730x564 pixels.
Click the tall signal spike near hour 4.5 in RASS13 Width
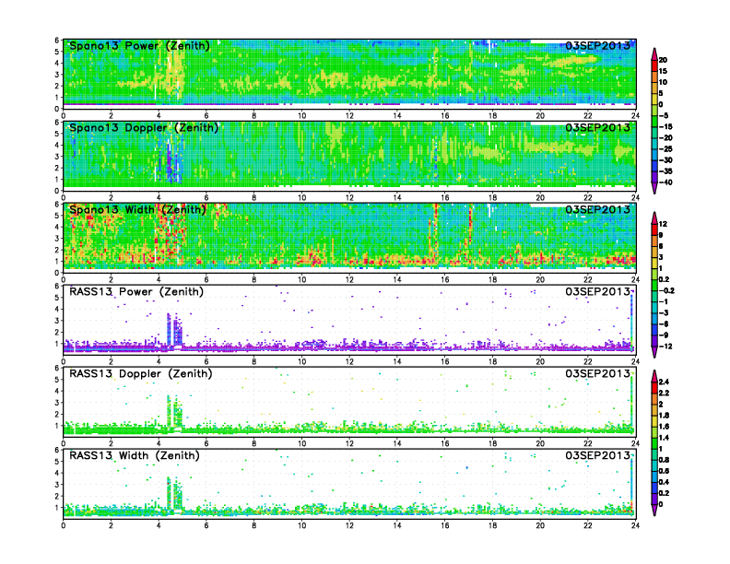(x=169, y=493)
